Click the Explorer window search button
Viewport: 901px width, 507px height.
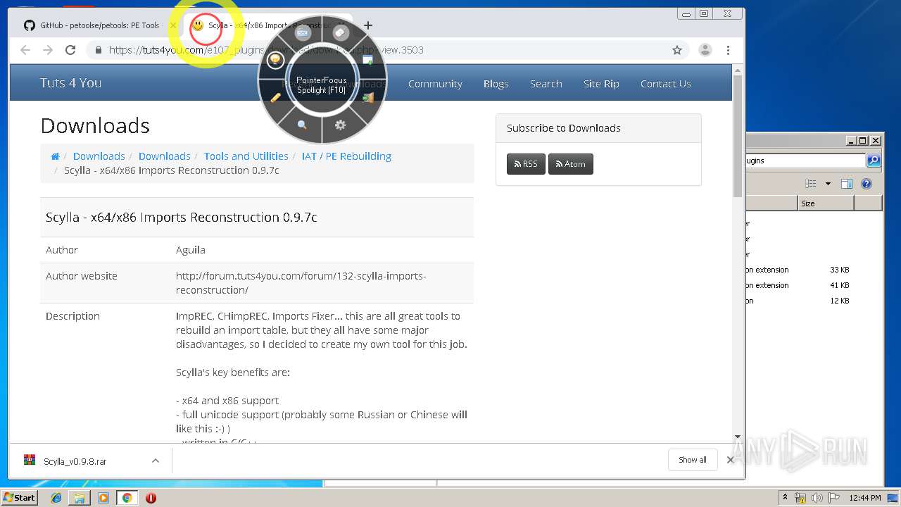pyautogui.click(x=874, y=161)
